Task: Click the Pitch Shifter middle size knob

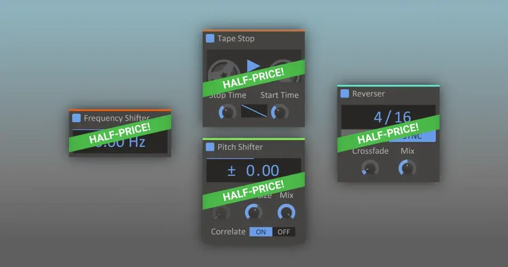Action: (253, 213)
